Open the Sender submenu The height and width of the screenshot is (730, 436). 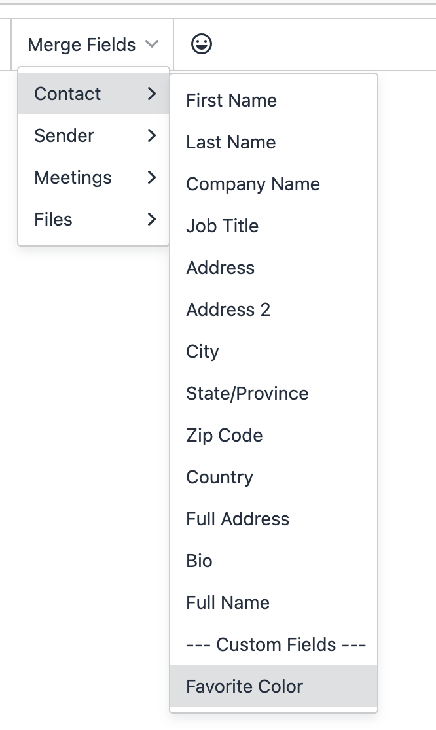click(93, 135)
